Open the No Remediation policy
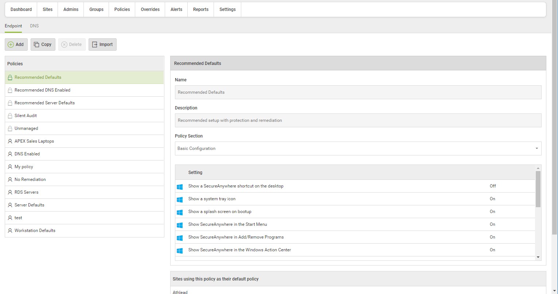 pyautogui.click(x=85, y=179)
